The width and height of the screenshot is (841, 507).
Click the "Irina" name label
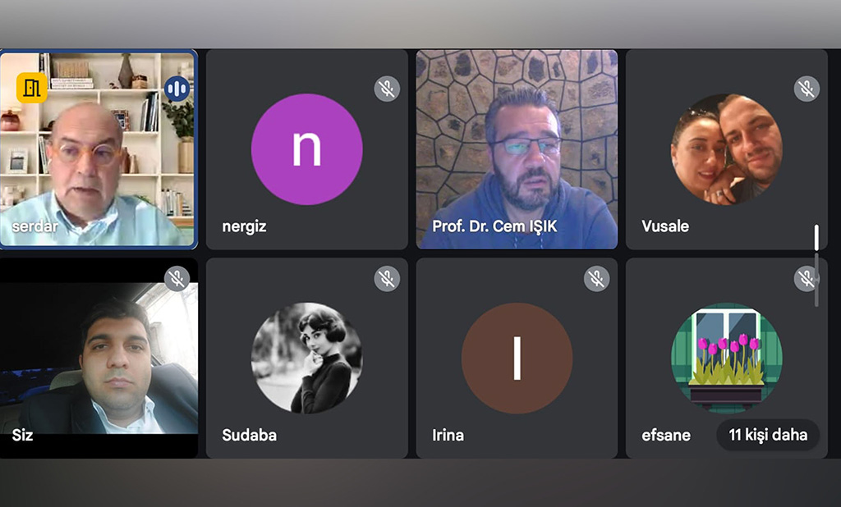point(448,435)
